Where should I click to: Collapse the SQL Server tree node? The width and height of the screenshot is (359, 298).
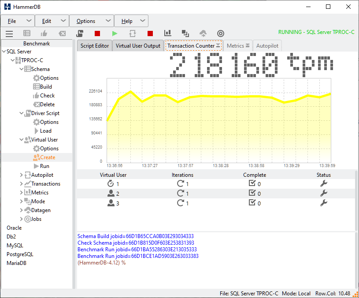4,52
